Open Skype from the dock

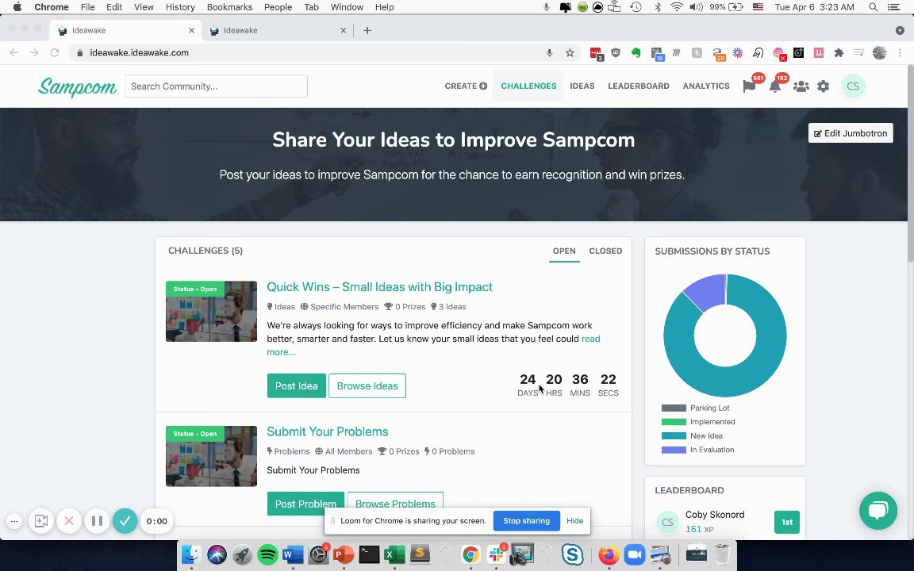point(572,554)
